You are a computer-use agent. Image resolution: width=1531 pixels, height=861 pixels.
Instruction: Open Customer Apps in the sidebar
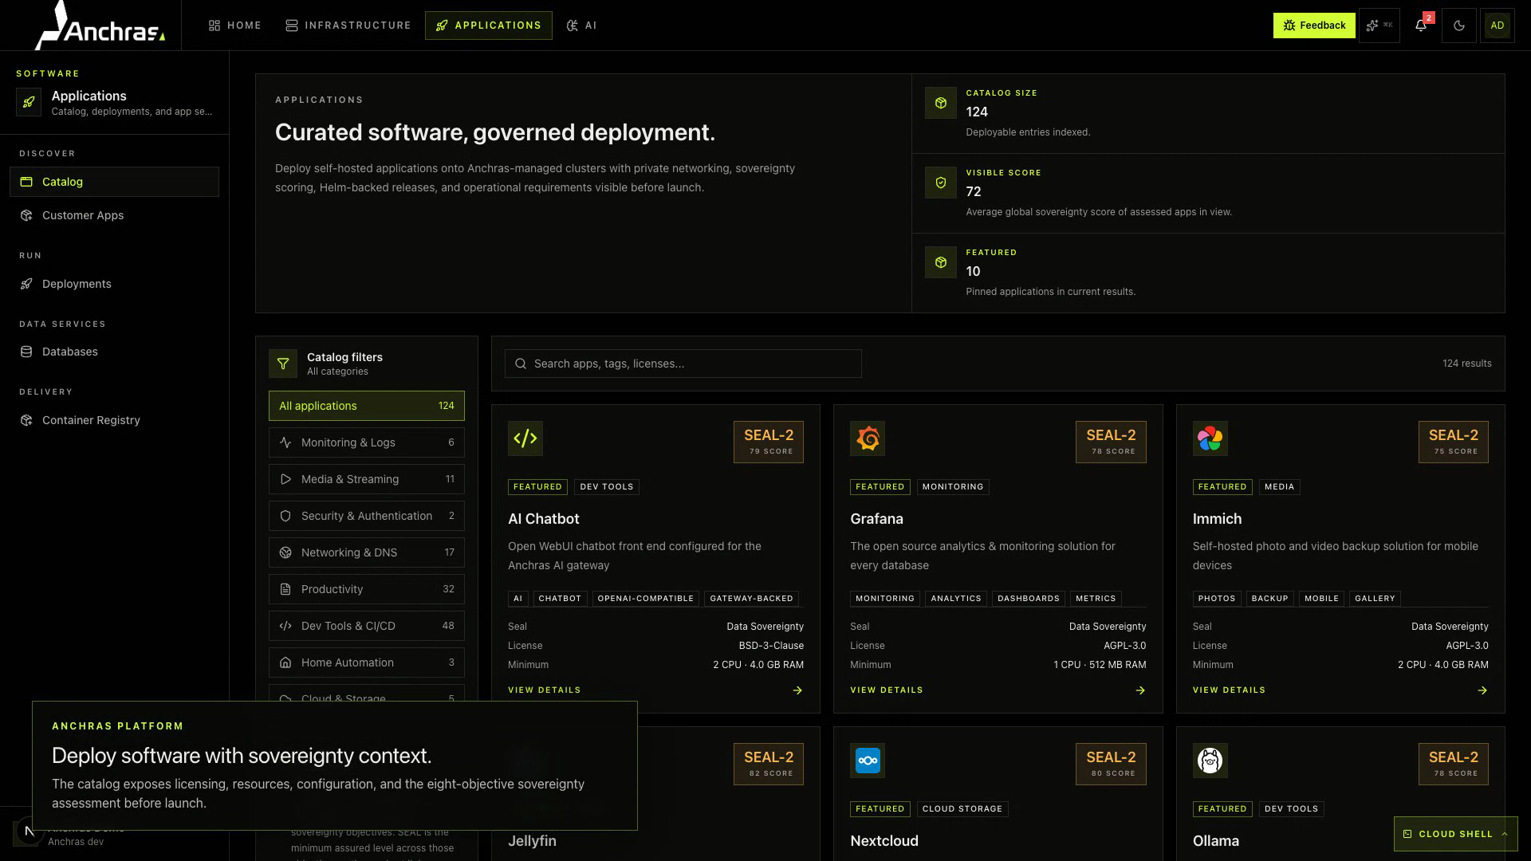[x=114, y=215]
